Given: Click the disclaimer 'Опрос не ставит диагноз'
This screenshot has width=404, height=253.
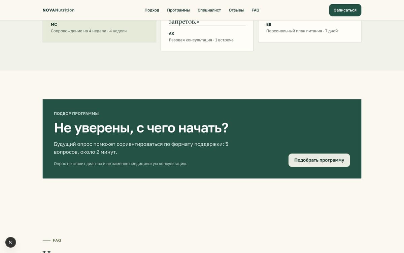Looking at the screenshot, I should click(121, 164).
